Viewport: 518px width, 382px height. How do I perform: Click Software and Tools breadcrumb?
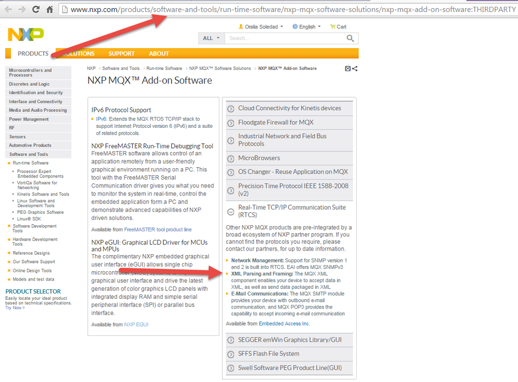(x=121, y=68)
